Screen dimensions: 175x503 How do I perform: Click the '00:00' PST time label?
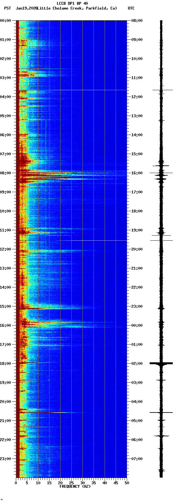[5, 21]
